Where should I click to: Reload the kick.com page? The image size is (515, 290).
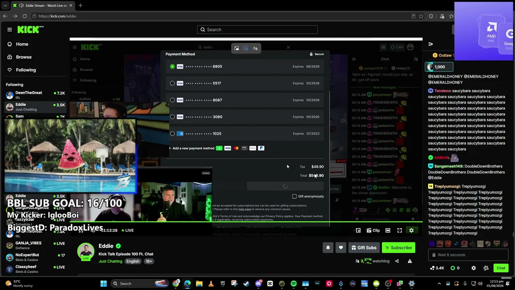tap(25, 16)
